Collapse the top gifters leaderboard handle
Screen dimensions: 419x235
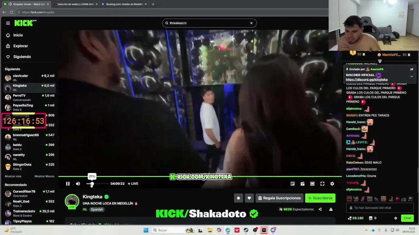click(380, 61)
